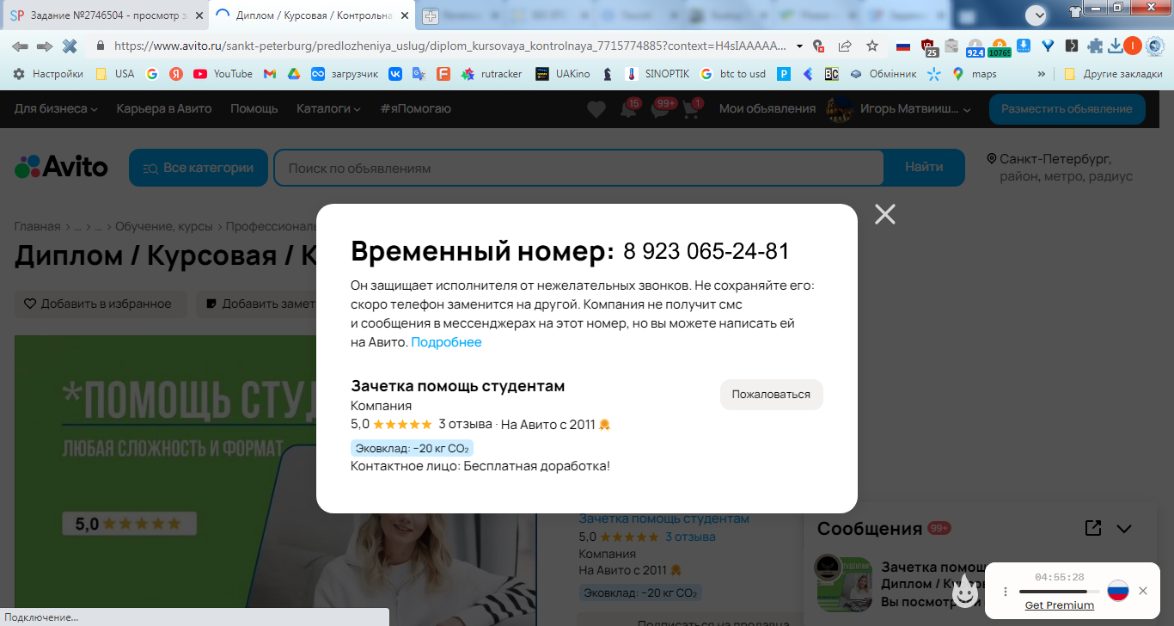The width and height of the screenshot is (1174, 626).
Task: Expand Каталоги menu
Action: pos(328,109)
